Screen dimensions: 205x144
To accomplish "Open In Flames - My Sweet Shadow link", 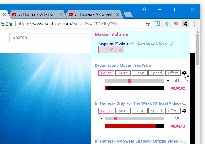I will [140, 141].
